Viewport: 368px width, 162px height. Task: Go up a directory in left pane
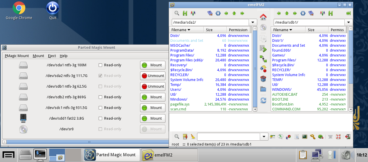click(x=234, y=13)
